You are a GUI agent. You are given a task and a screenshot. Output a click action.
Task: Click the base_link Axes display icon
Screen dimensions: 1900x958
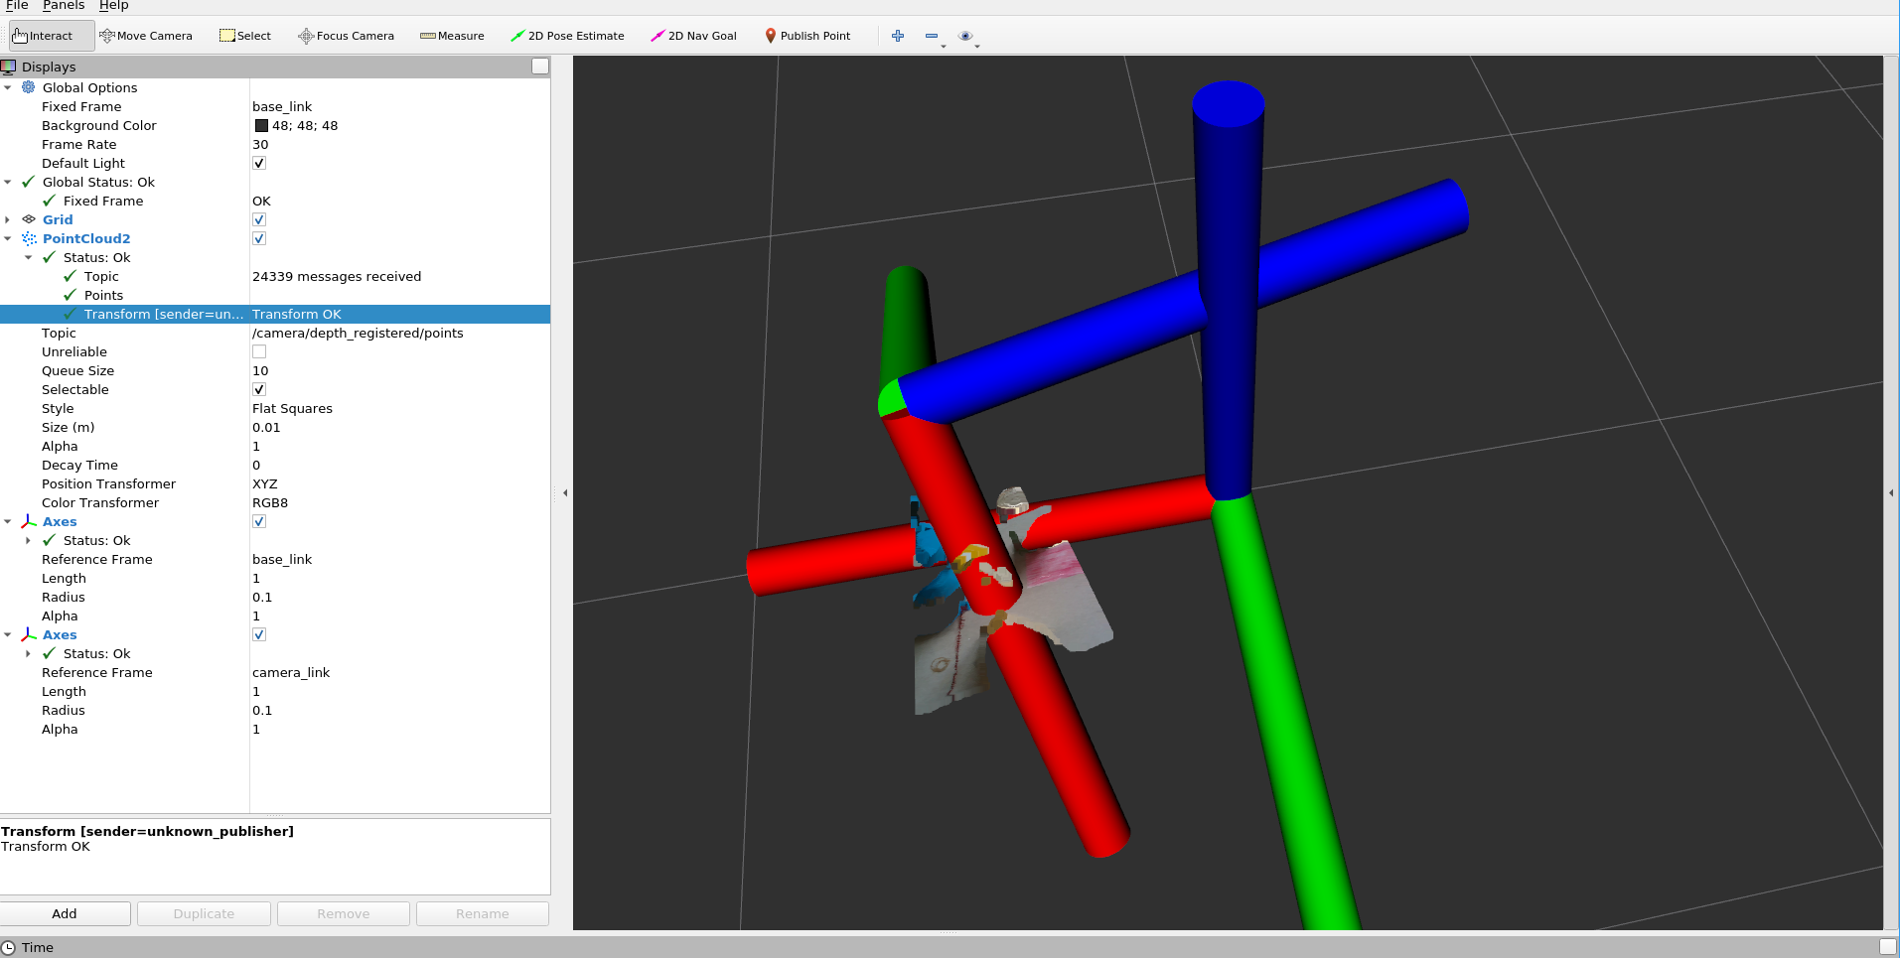pos(29,521)
